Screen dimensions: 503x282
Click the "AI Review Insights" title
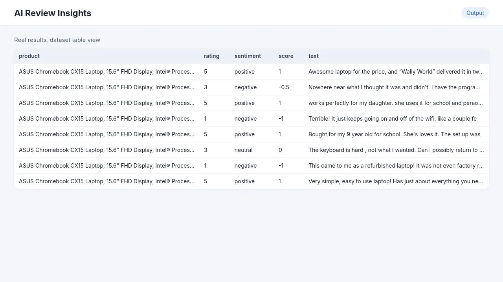(x=53, y=13)
